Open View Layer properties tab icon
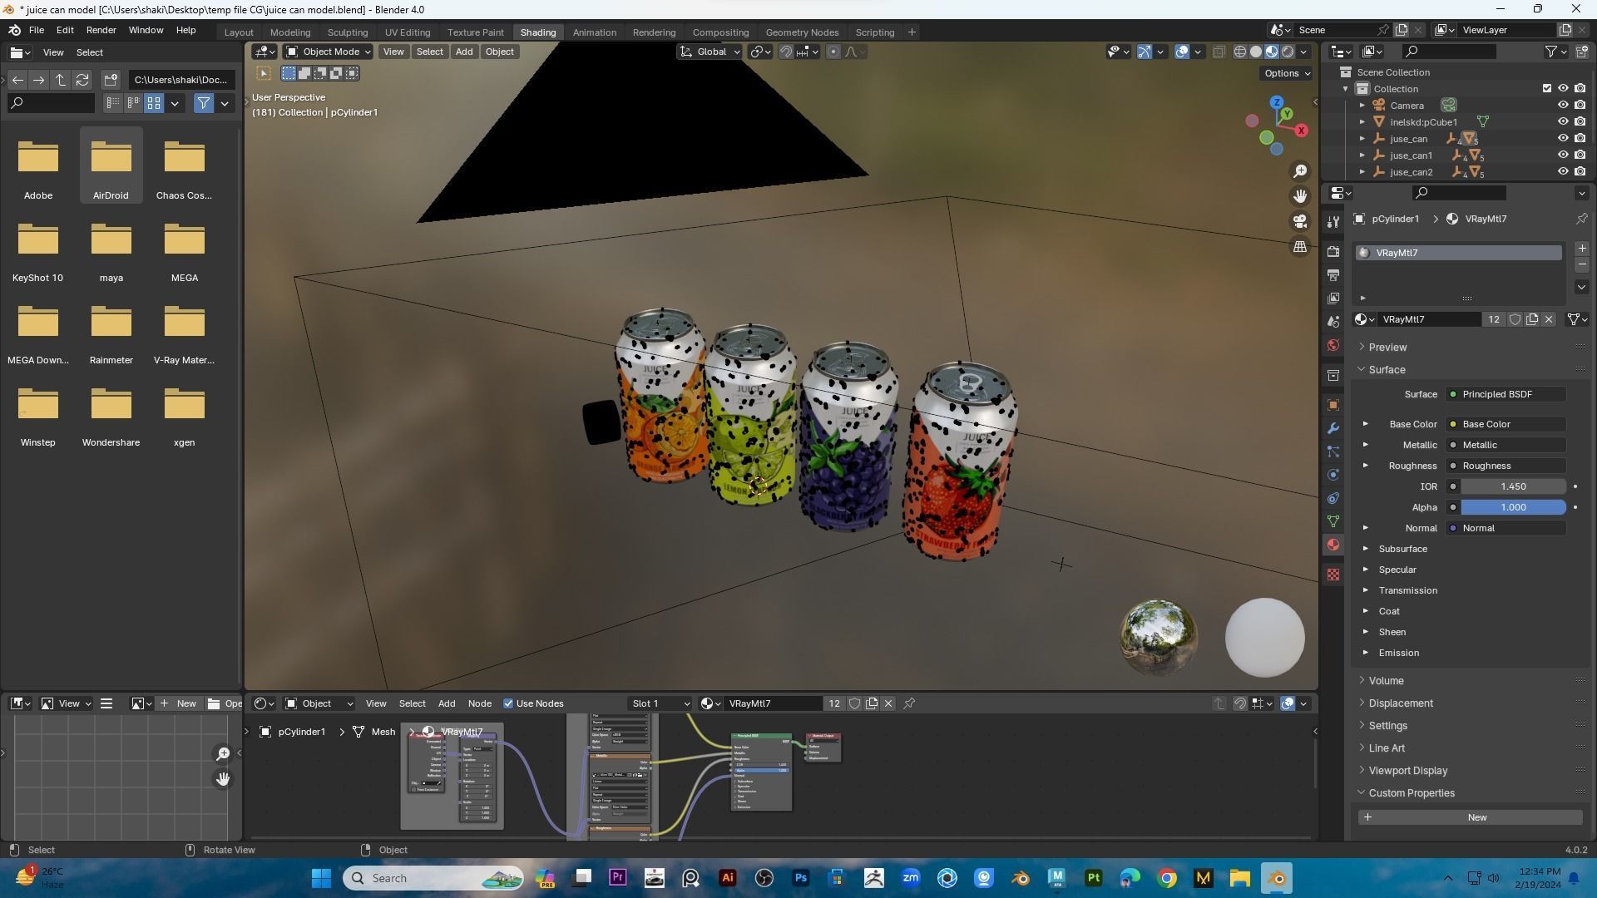Screen dimensions: 1597x898 pyautogui.click(x=1333, y=298)
